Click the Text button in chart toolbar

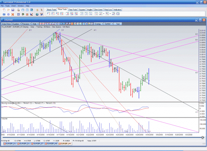coord(118,24)
